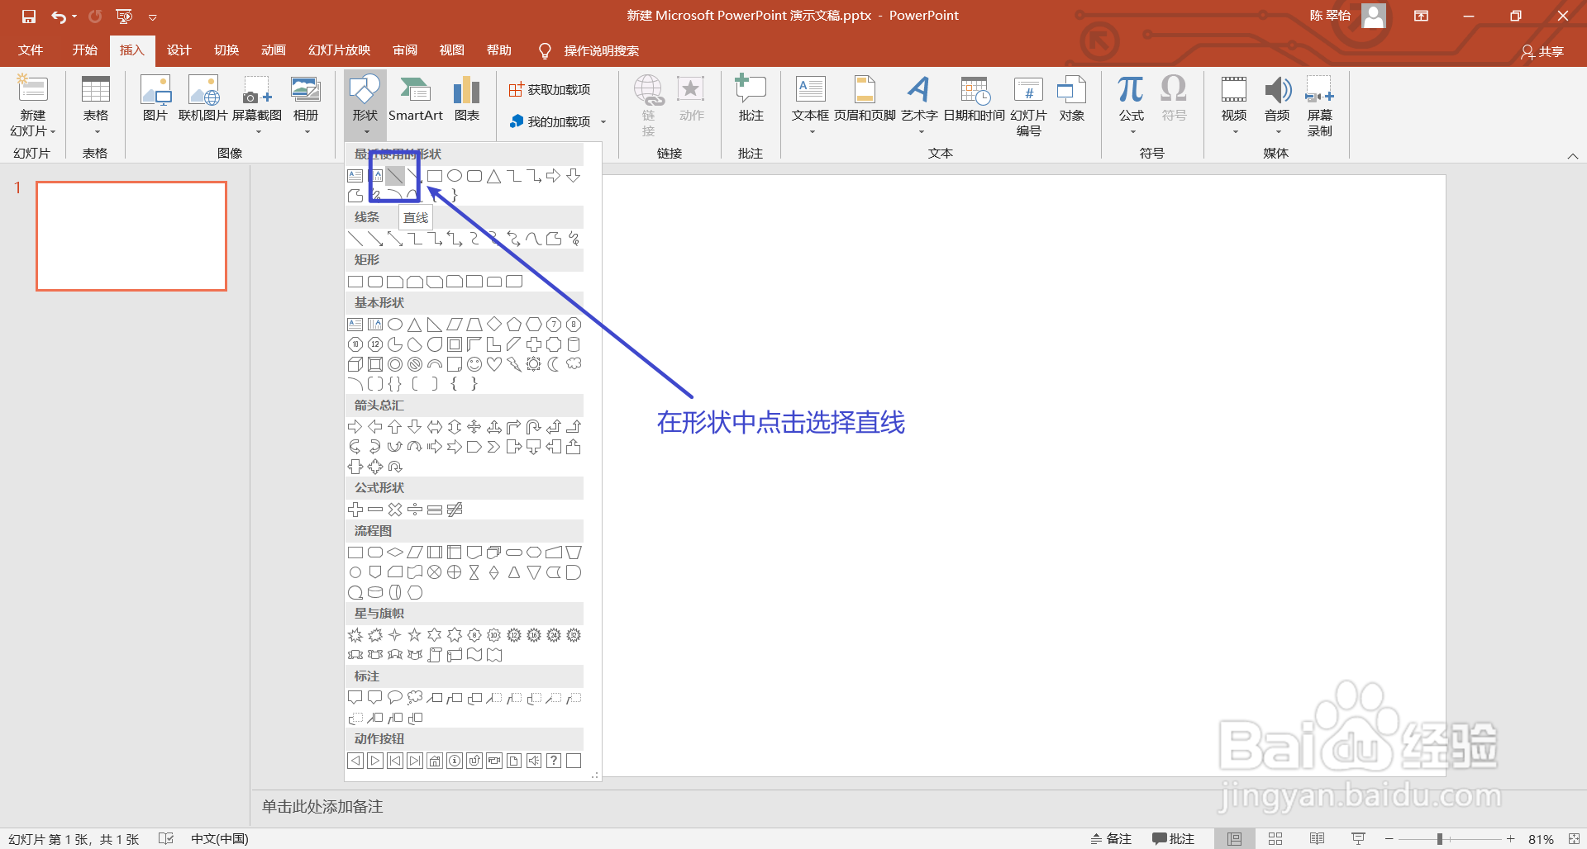Select the diamond shape in basic shapes

point(494,325)
